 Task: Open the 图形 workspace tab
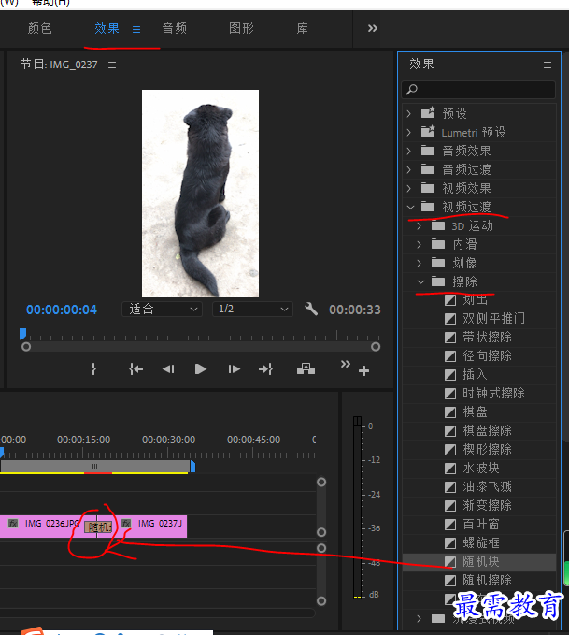click(x=242, y=28)
